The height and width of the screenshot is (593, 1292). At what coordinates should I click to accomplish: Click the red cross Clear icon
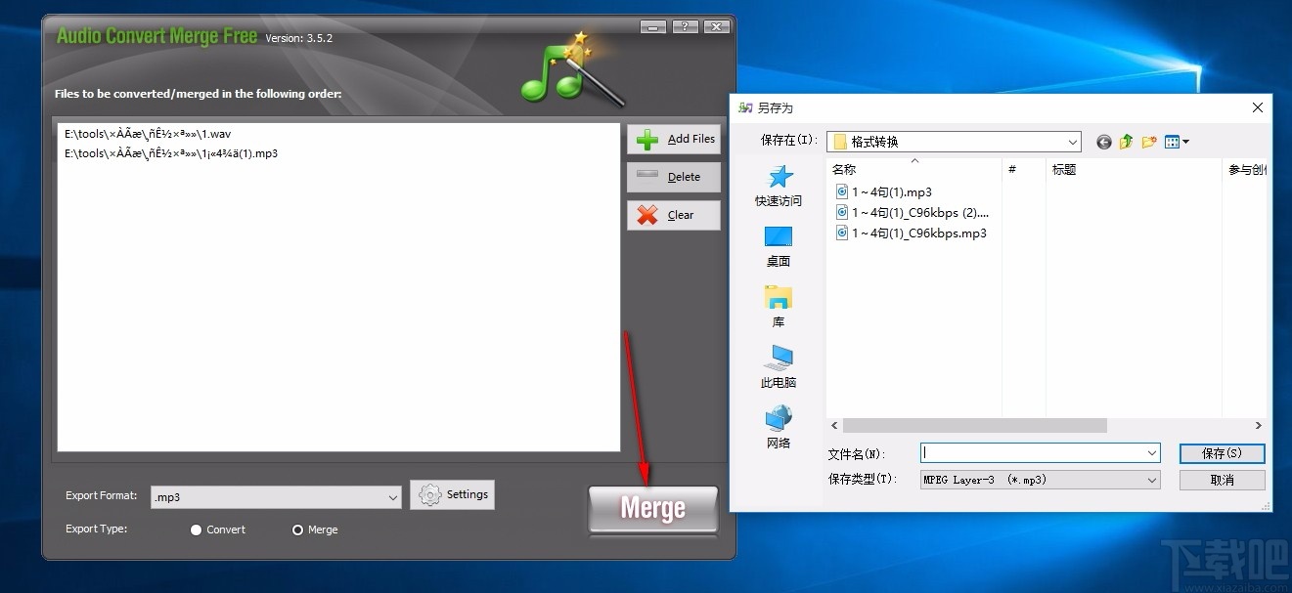click(646, 215)
